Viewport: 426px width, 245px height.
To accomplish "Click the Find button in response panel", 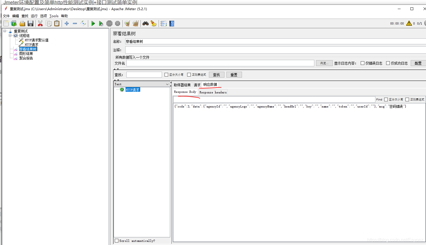I will tap(379, 99).
